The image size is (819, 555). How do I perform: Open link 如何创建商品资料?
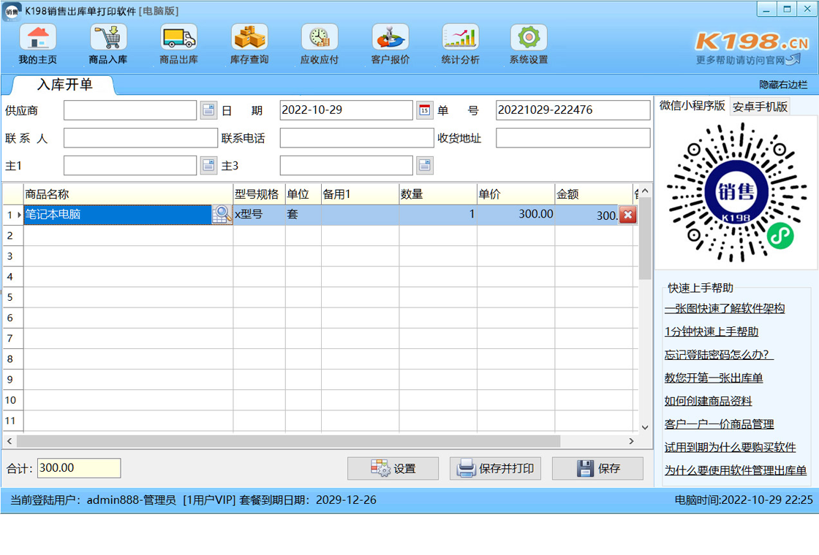tap(709, 401)
